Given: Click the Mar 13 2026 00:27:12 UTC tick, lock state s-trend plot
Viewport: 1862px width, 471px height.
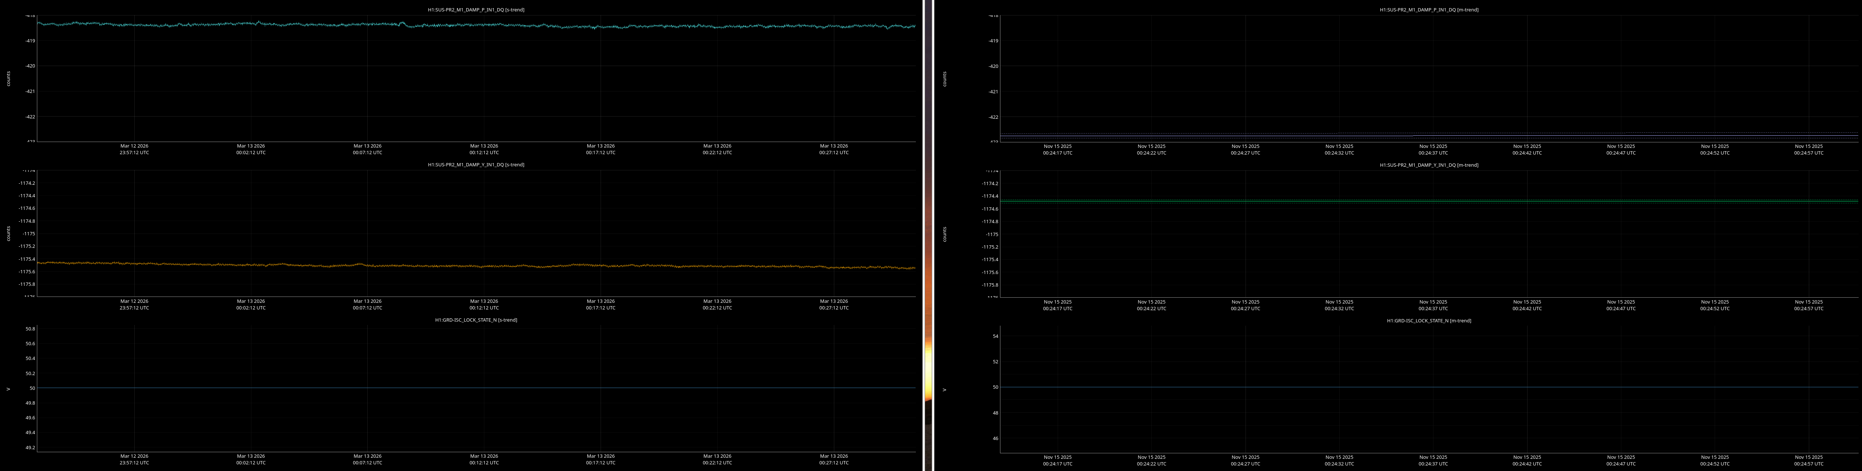Looking at the screenshot, I should 834,460.
